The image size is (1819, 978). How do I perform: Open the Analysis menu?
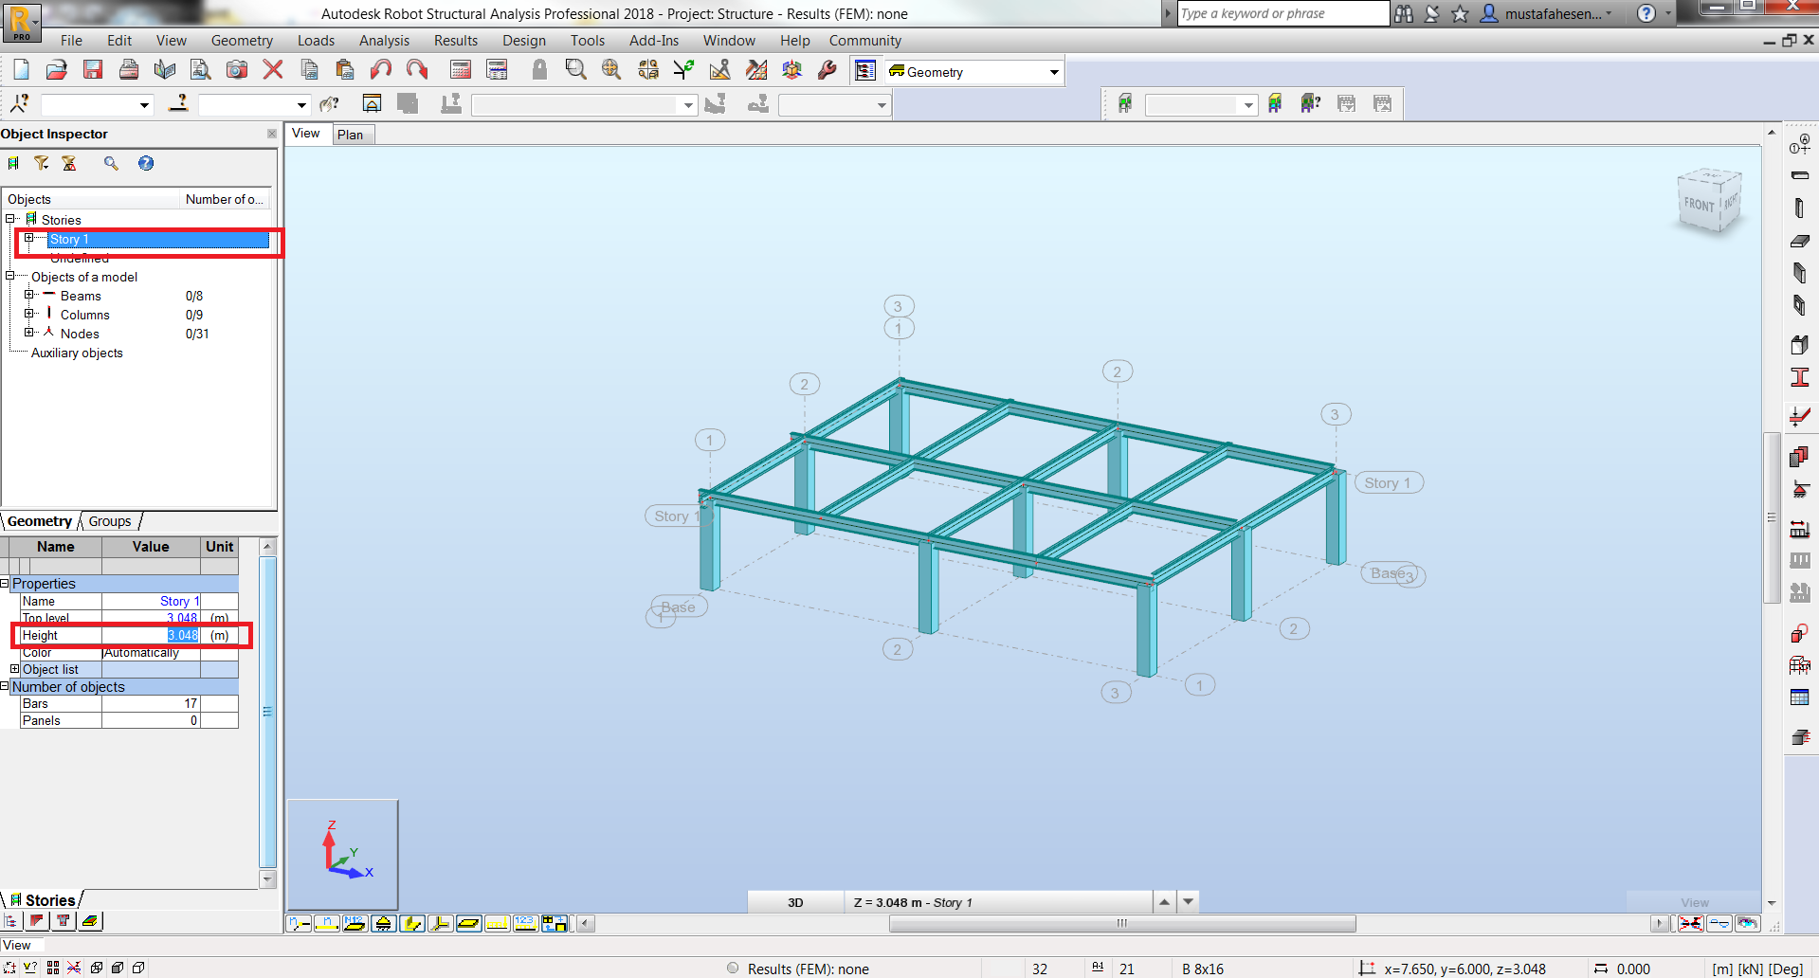pos(384,41)
